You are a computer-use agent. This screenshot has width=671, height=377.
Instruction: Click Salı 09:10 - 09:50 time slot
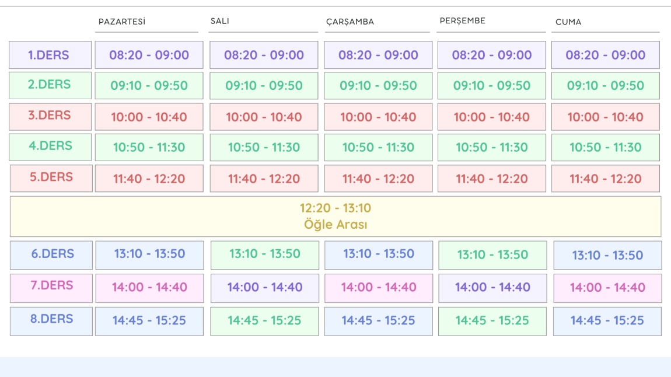264,86
